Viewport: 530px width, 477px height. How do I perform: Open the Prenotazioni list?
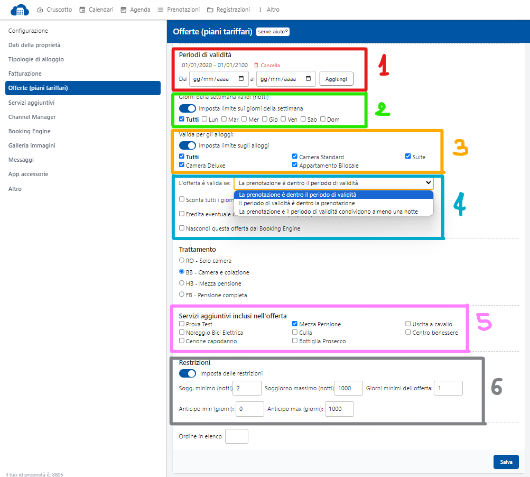[179, 10]
